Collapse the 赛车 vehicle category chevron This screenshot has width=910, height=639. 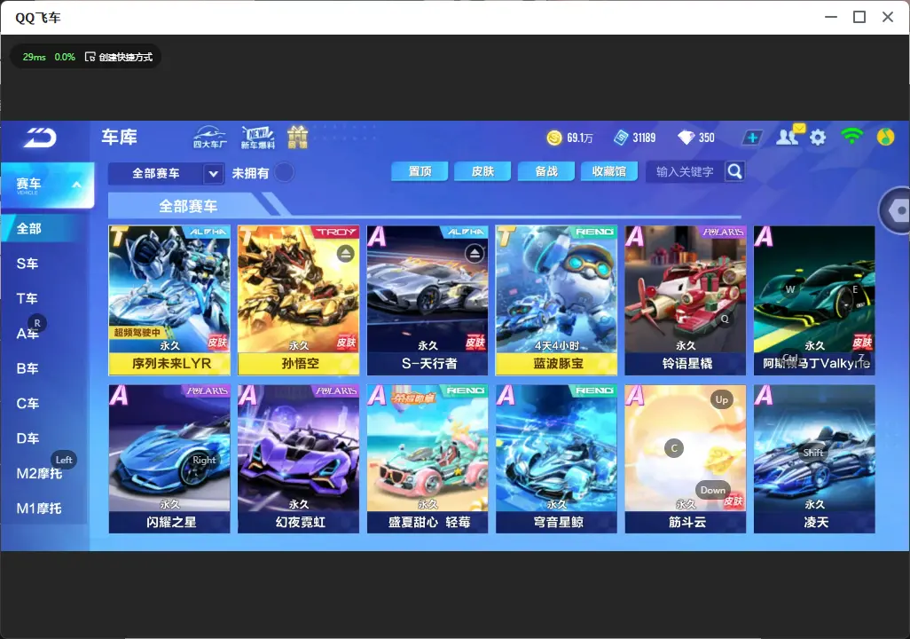(76, 185)
